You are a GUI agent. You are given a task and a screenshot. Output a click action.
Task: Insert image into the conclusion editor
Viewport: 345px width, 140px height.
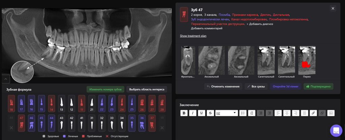pos(331,113)
